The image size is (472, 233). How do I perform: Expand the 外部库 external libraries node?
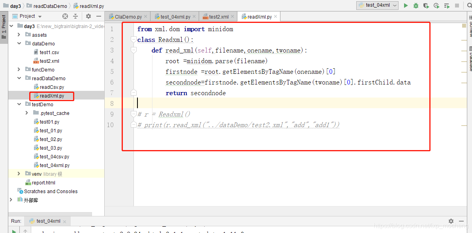[x=11, y=200]
